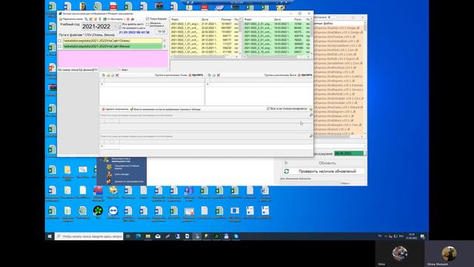Image resolution: width=474 pixels, height=267 pixels.
Task: Click first row of the yellow file table
Action: [x=205, y=24]
